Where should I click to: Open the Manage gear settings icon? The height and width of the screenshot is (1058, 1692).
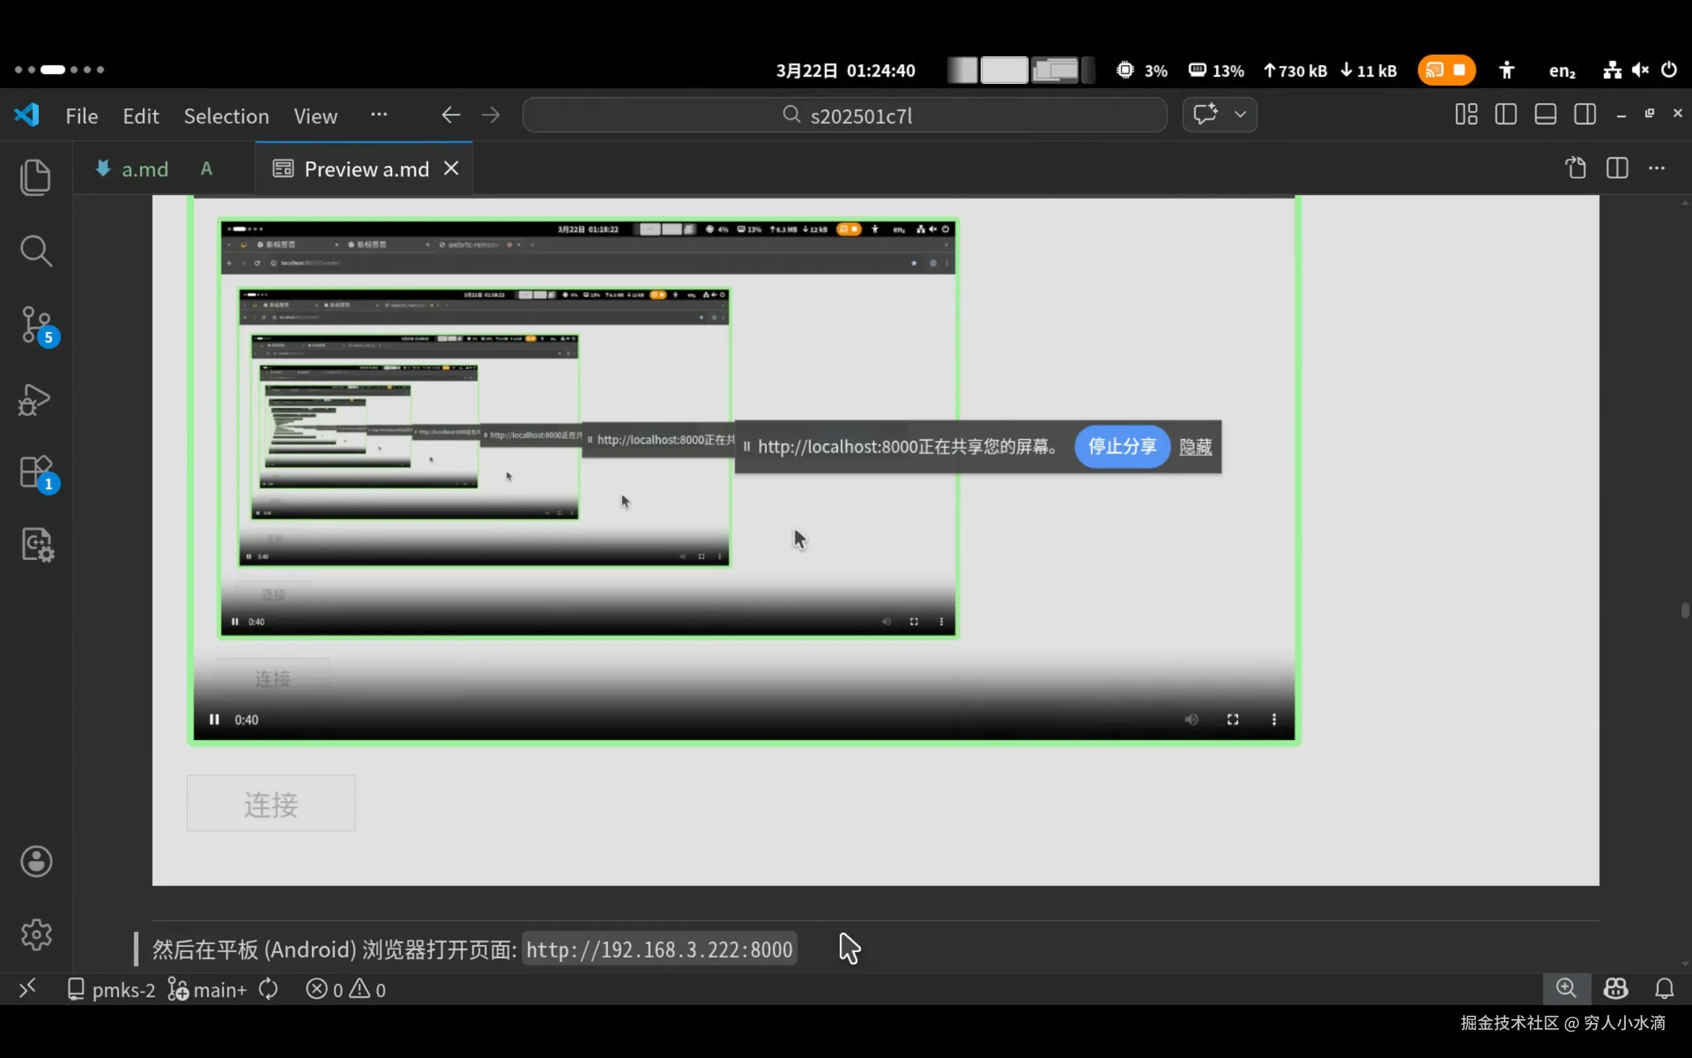pyautogui.click(x=36, y=934)
